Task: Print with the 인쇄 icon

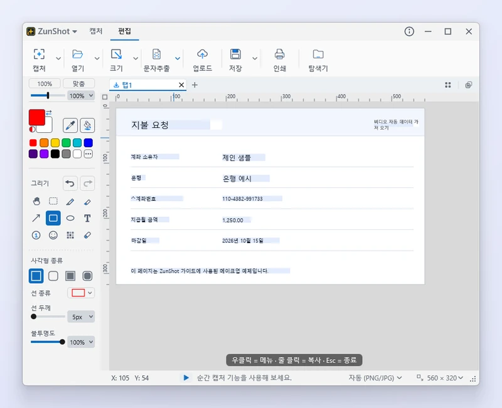Action: coord(279,55)
